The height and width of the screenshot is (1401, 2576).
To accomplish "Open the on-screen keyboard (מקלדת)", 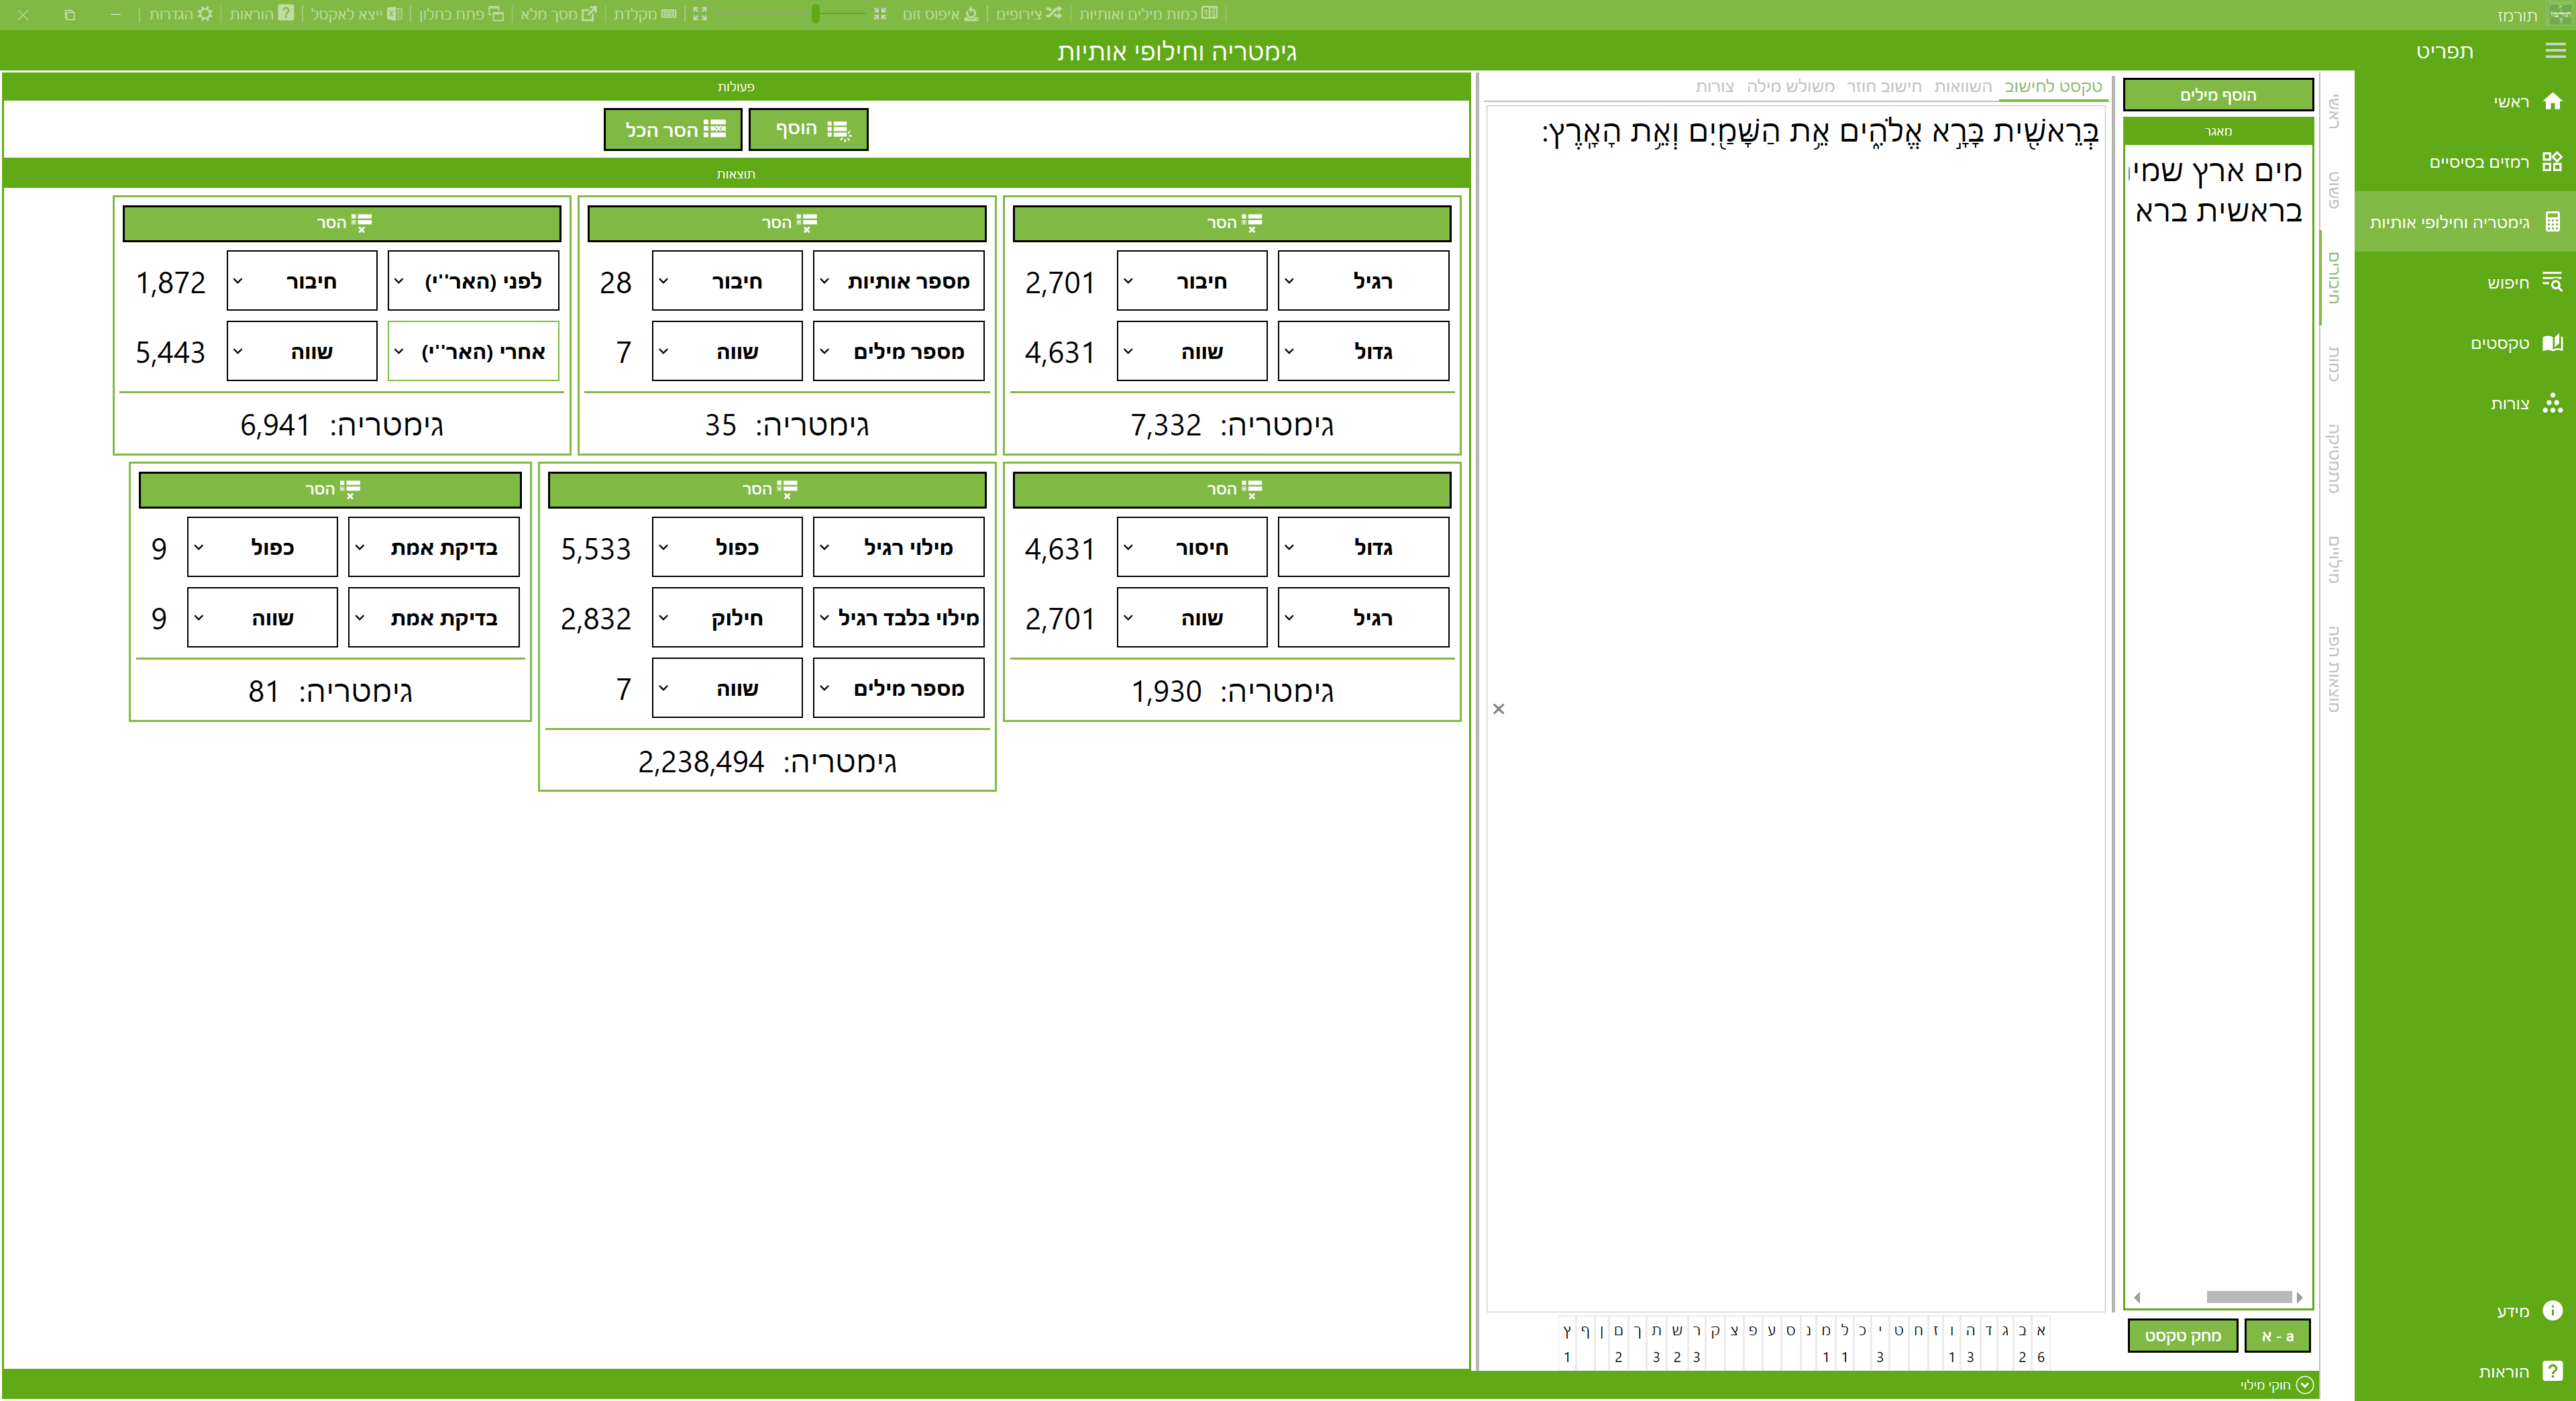I will pos(669,14).
